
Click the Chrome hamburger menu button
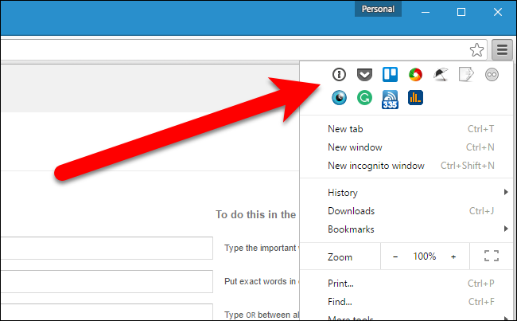click(x=502, y=50)
